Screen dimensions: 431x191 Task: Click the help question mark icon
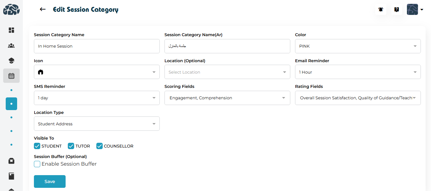click(x=396, y=10)
